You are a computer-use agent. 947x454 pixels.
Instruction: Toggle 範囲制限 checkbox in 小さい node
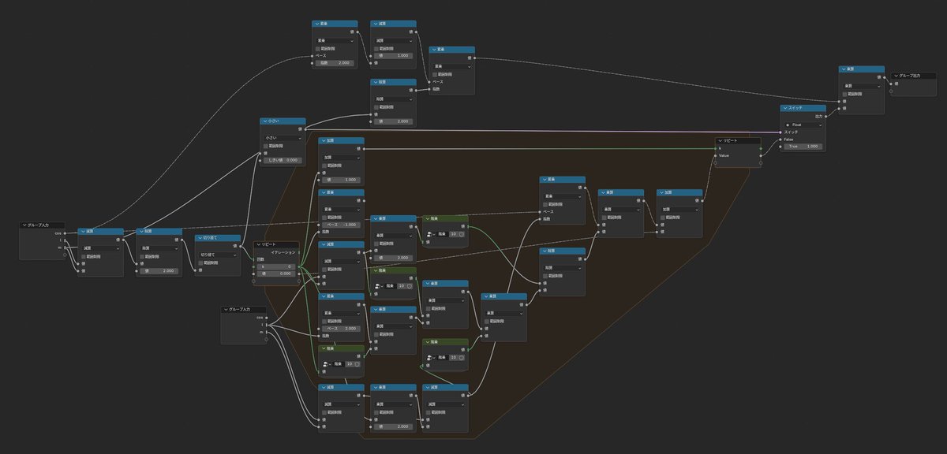(x=267, y=145)
